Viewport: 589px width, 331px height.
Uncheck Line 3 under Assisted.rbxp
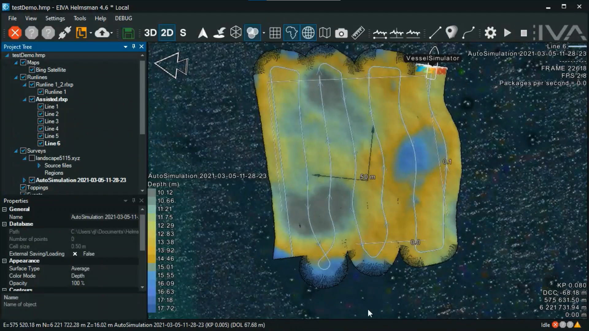(x=41, y=121)
